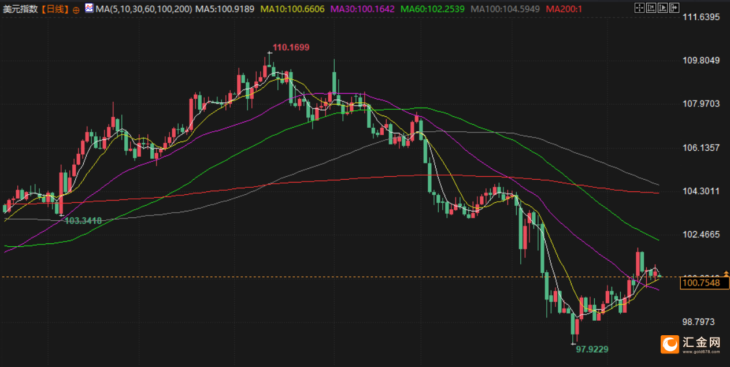Image resolution: width=730 pixels, height=367 pixels.
Task: Click the 107.9703 price axis value
Action: pyautogui.click(x=701, y=104)
